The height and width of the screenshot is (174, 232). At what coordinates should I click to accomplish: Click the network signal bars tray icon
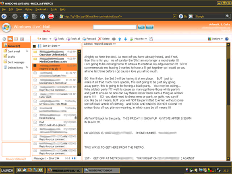click(214, 170)
